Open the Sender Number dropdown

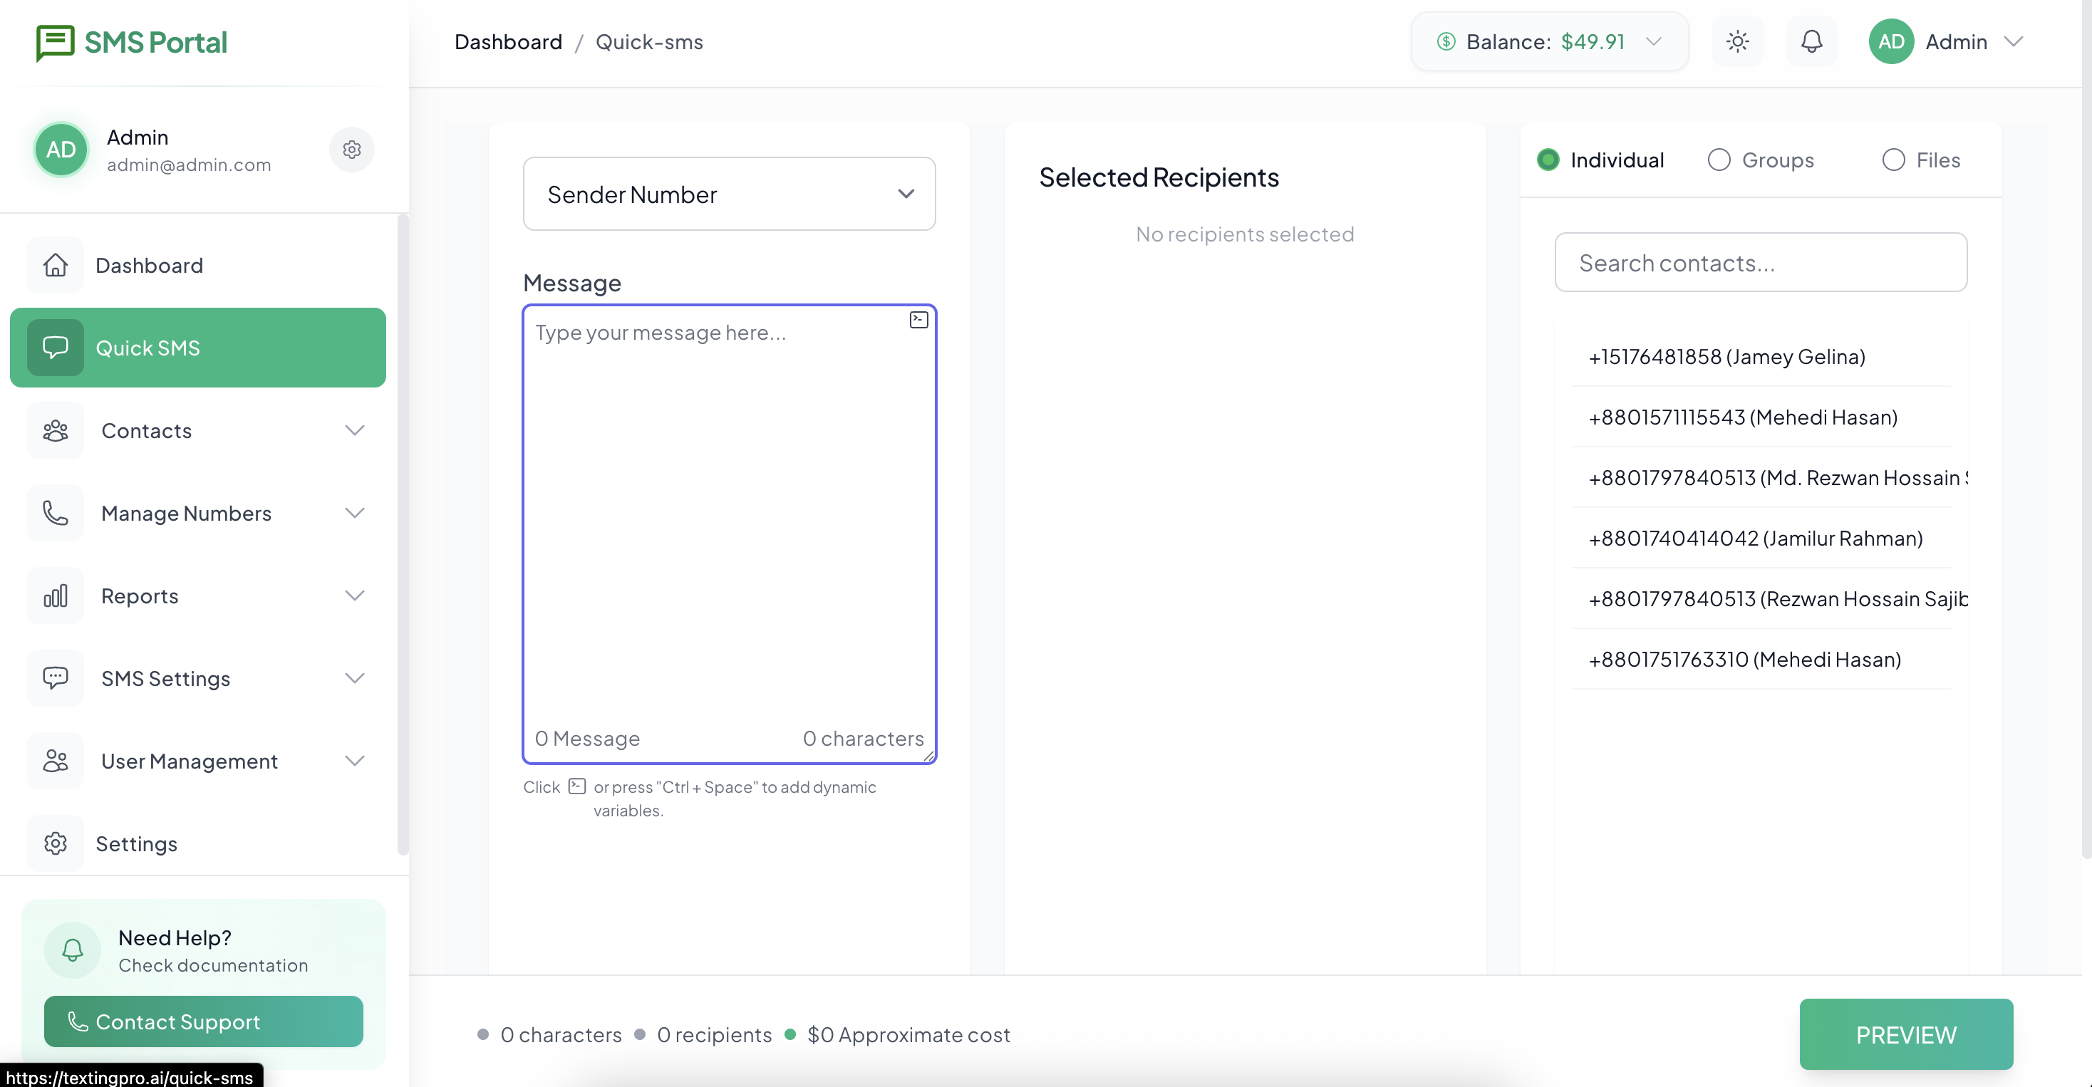[728, 194]
